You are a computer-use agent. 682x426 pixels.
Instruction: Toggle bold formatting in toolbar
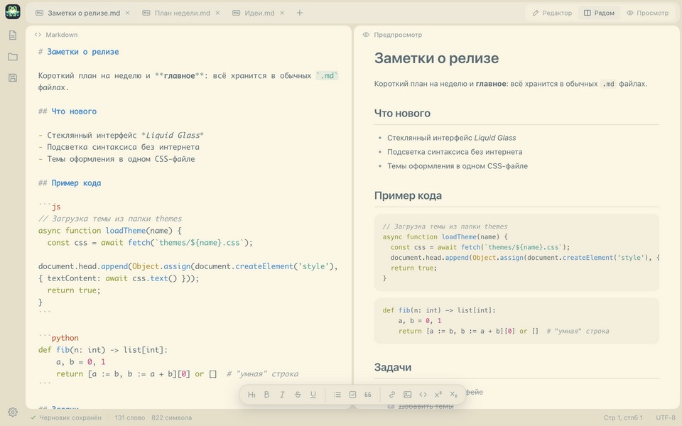(x=266, y=395)
